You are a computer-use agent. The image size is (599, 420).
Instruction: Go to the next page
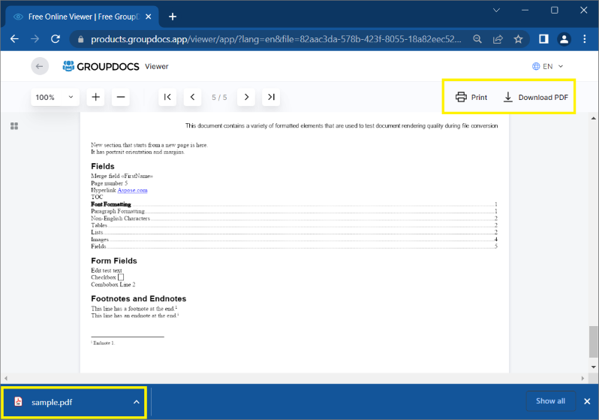[246, 97]
